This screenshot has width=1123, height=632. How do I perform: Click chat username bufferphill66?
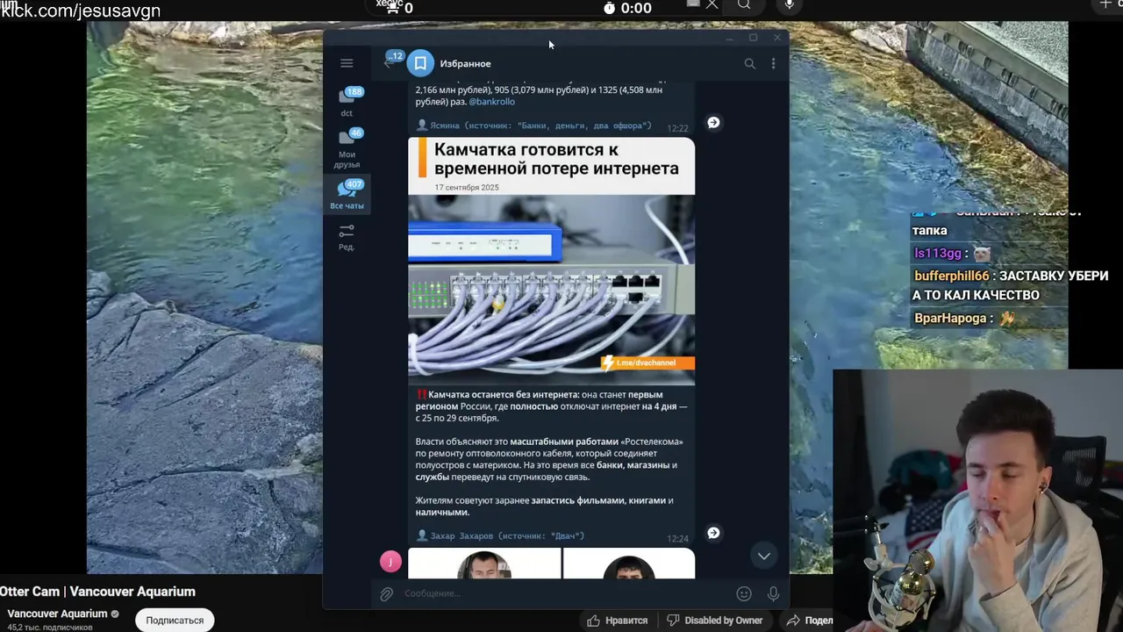coord(952,276)
